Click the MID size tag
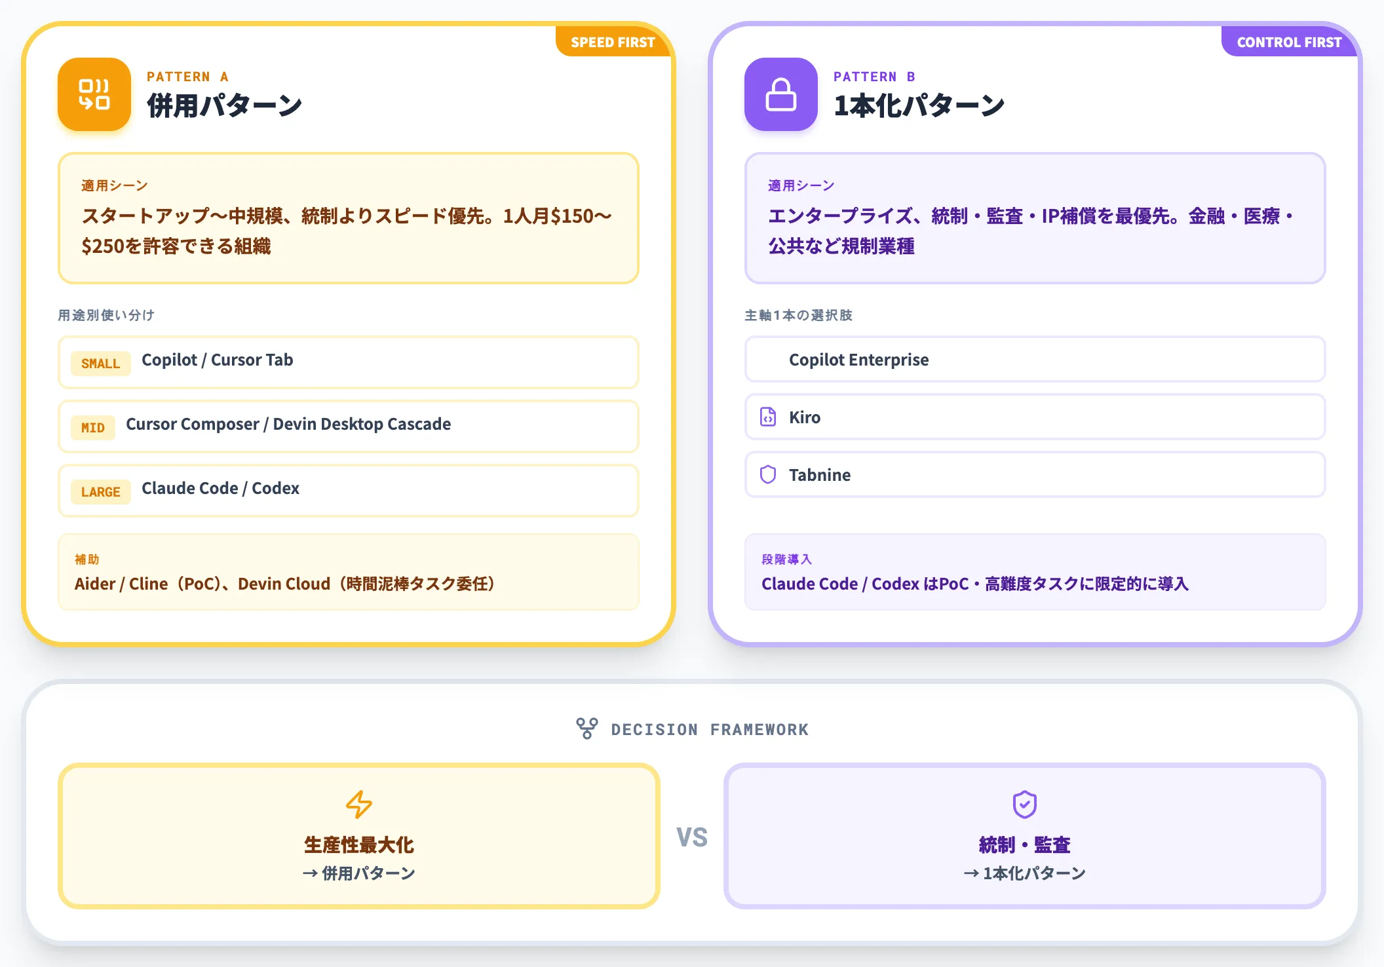The image size is (1384, 967). click(x=93, y=428)
